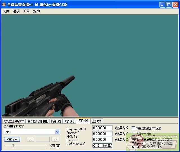
Task: Click the '# of events: 0' text
Action: pyautogui.click(x=76, y=144)
